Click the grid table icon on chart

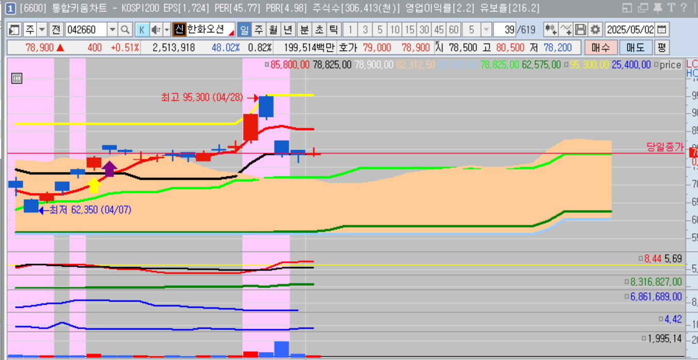pyautogui.click(x=17, y=79)
